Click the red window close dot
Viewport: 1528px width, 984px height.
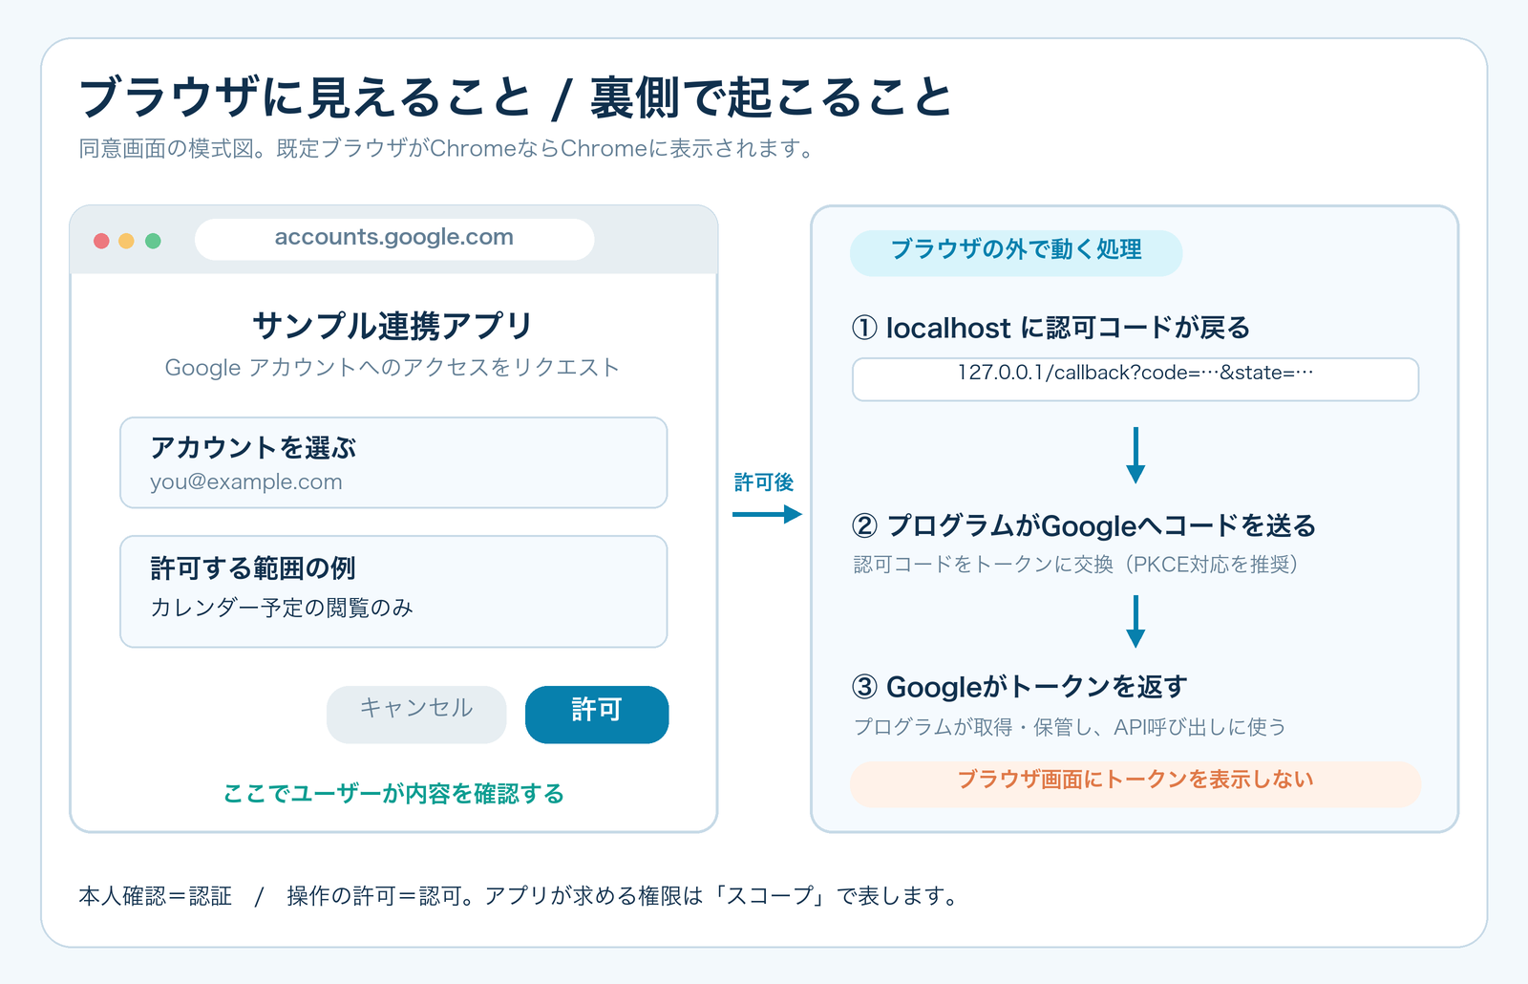(x=101, y=241)
